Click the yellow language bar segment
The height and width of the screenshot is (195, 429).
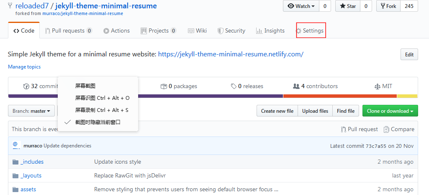tap(407, 96)
